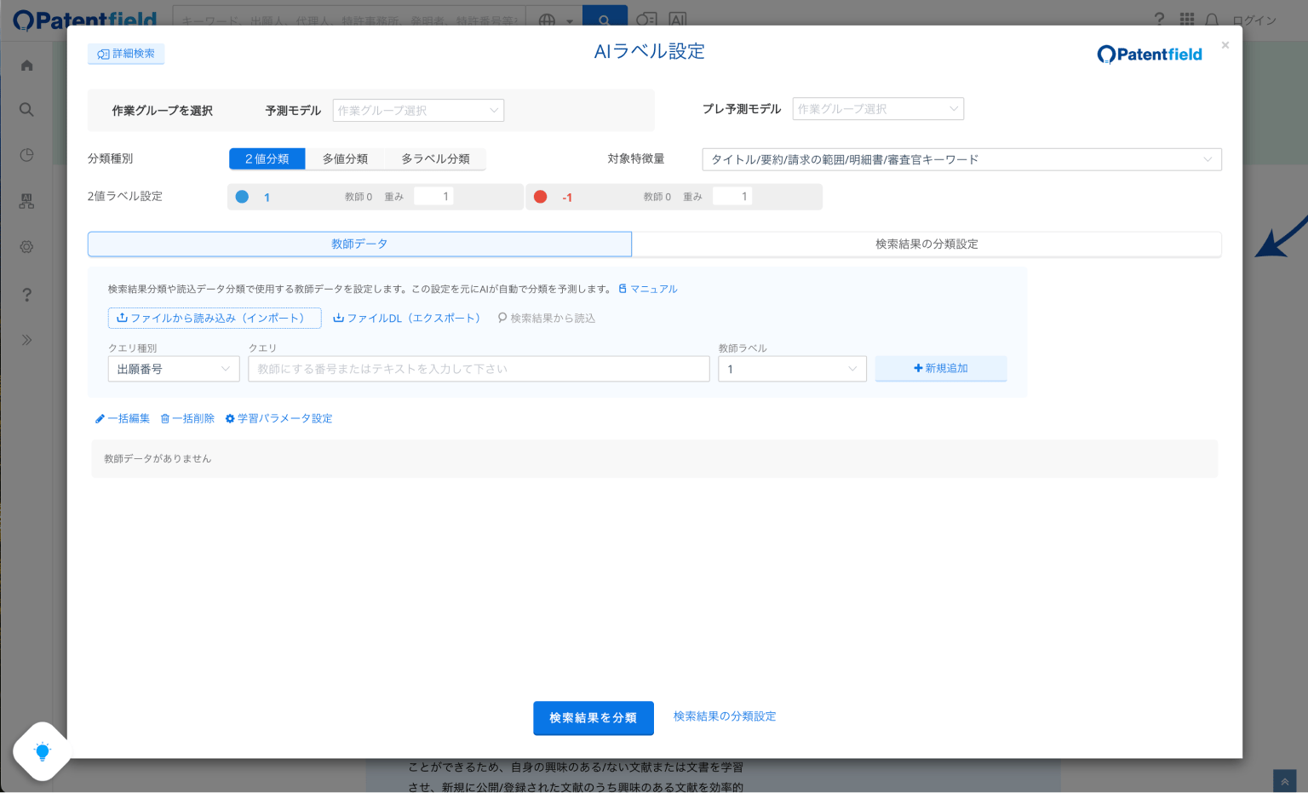1308x793 pixels.
Task: Click blue color dot for label 1
Action: tap(242, 197)
